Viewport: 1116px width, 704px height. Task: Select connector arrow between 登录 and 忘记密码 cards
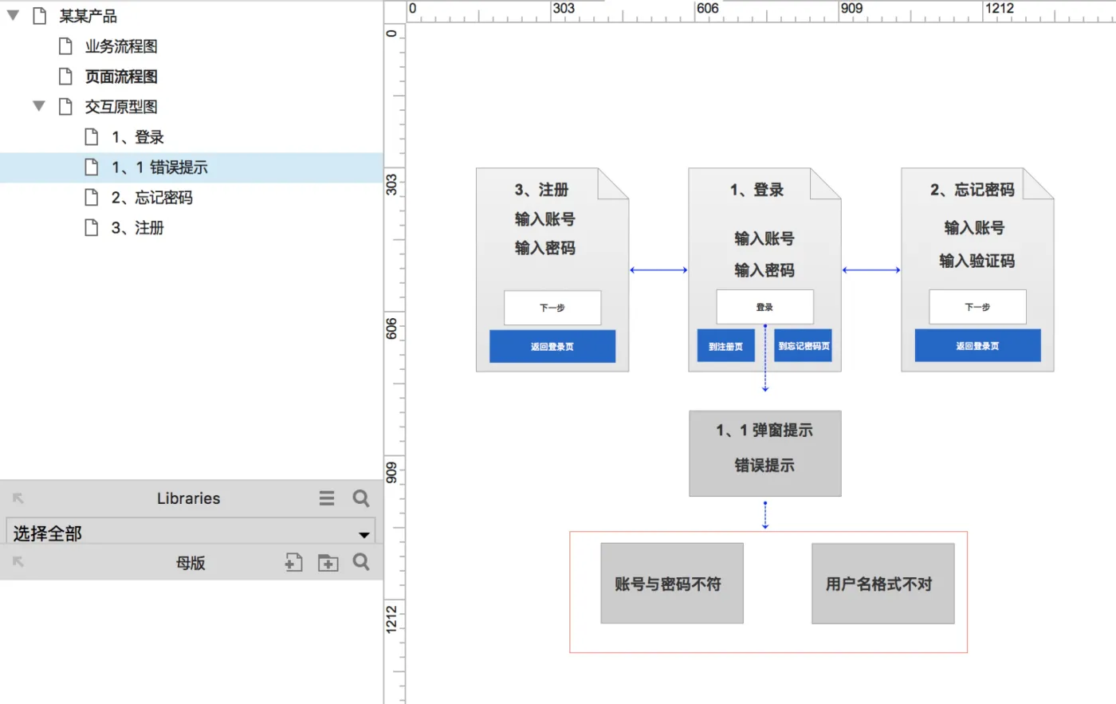coord(871,270)
